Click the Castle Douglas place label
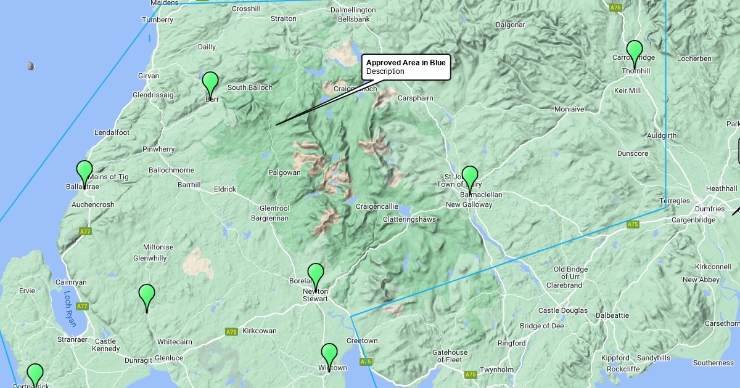 (x=563, y=310)
